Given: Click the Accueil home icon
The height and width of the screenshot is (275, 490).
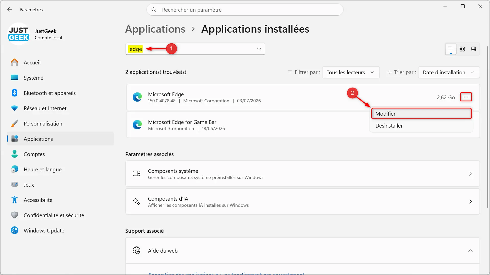Looking at the screenshot, I should click(15, 62).
